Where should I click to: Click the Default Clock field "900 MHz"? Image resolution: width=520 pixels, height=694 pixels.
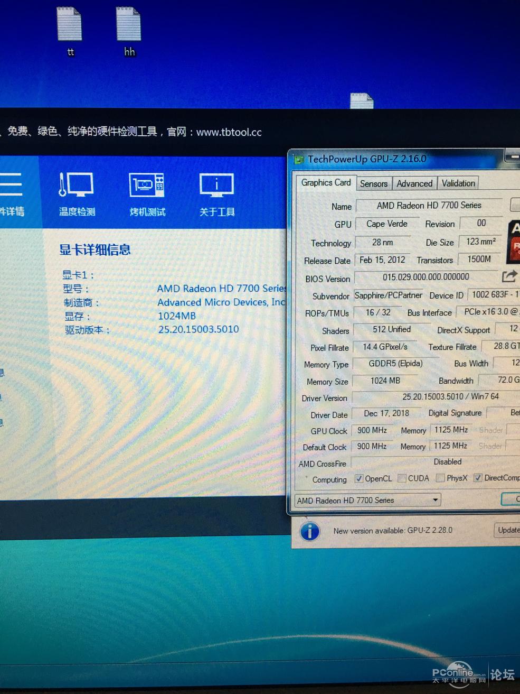[x=372, y=446]
